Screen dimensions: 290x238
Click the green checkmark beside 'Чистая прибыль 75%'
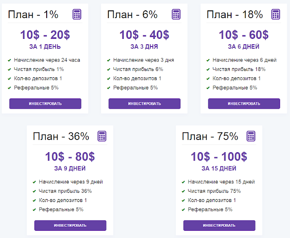(183, 191)
